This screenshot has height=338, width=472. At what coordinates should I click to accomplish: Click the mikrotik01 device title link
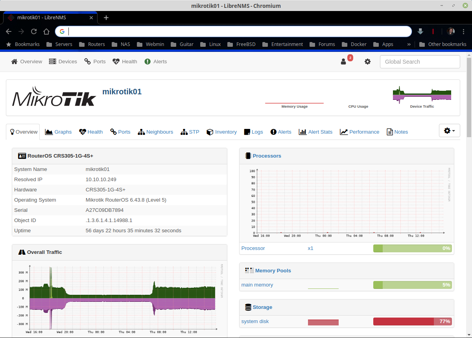point(122,92)
